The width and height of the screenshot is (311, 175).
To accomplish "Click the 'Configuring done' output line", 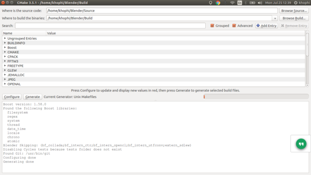I will pyautogui.click(x=20, y=158).
